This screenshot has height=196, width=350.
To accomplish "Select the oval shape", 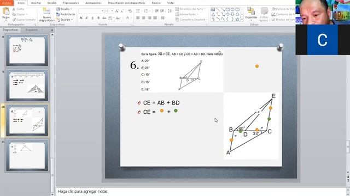I will pos(232,10).
